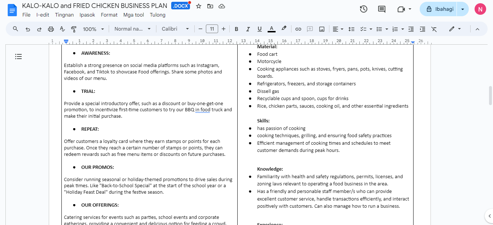Open the Tulong menu

(x=157, y=15)
